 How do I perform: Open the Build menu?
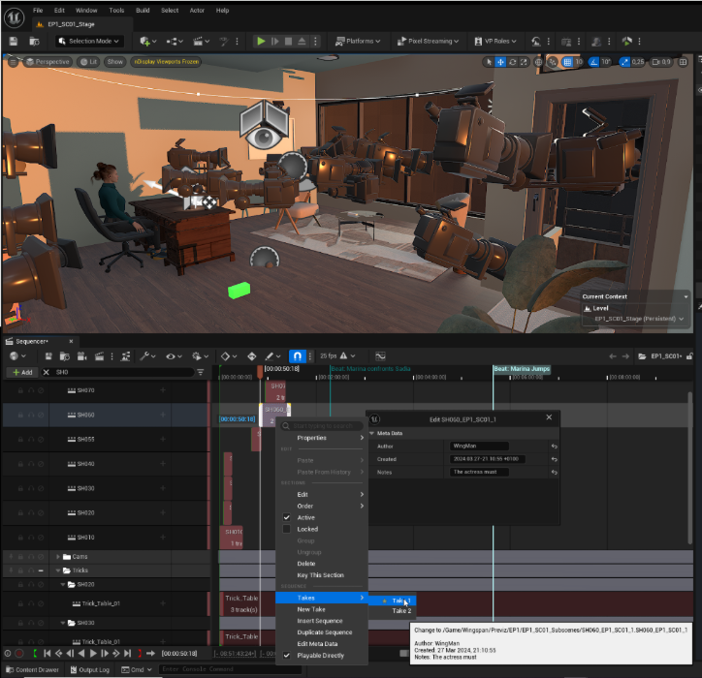pos(143,10)
